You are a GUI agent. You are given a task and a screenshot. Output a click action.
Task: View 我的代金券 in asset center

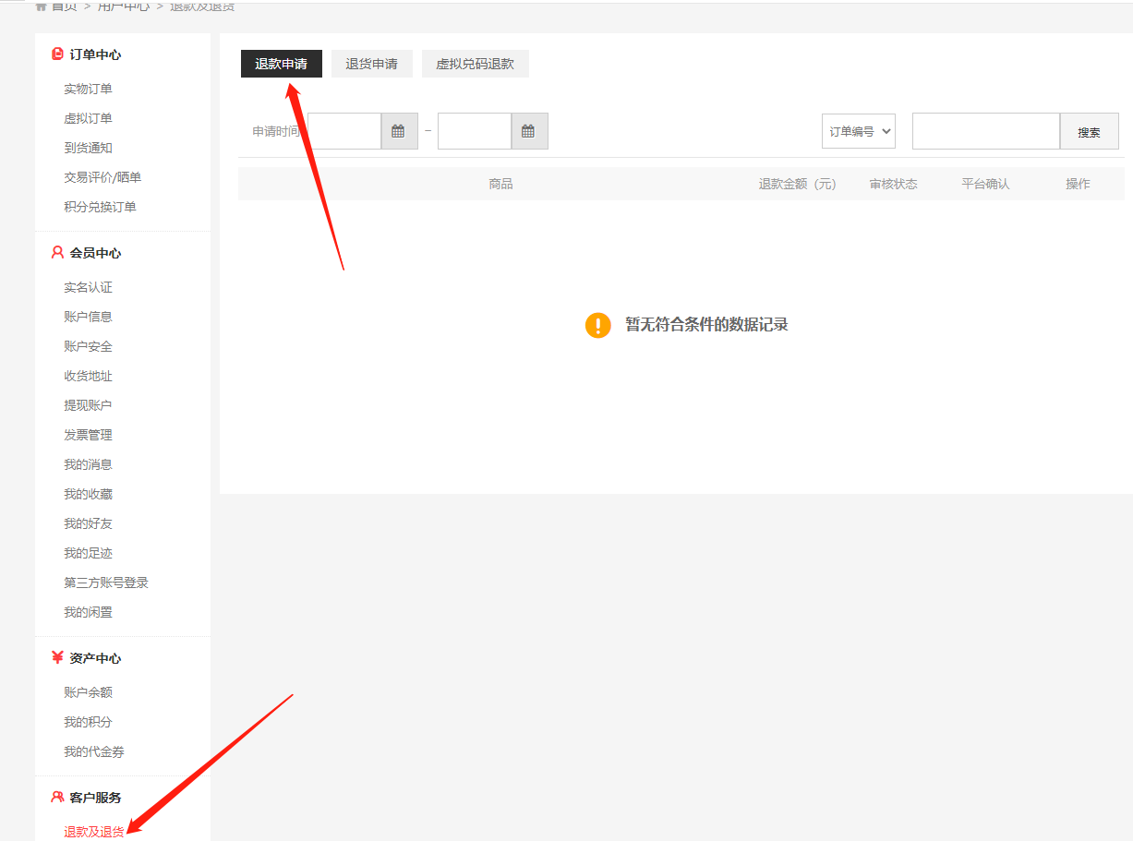pyautogui.click(x=93, y=751)
